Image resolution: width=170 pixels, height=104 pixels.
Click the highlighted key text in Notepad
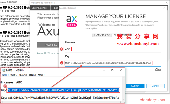pyautogui.click(x=63, y=90)
